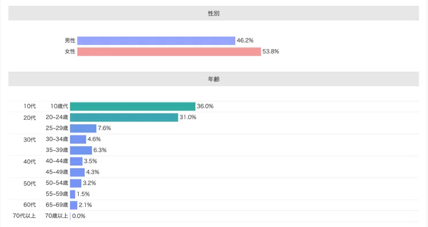Click the 0.0% value label

79,216
